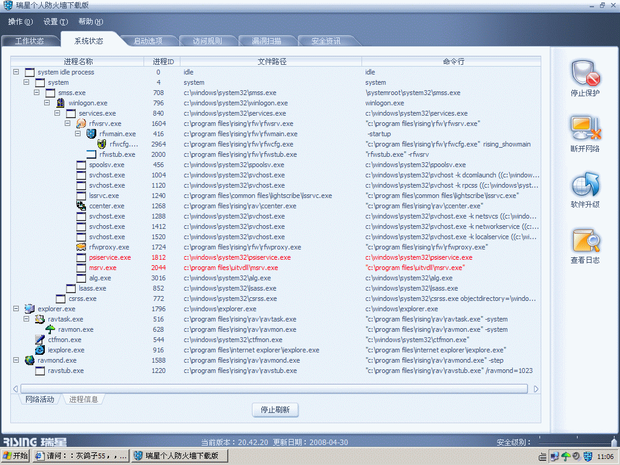Click the Rising firewall shield tray icon

click(588, 457)
